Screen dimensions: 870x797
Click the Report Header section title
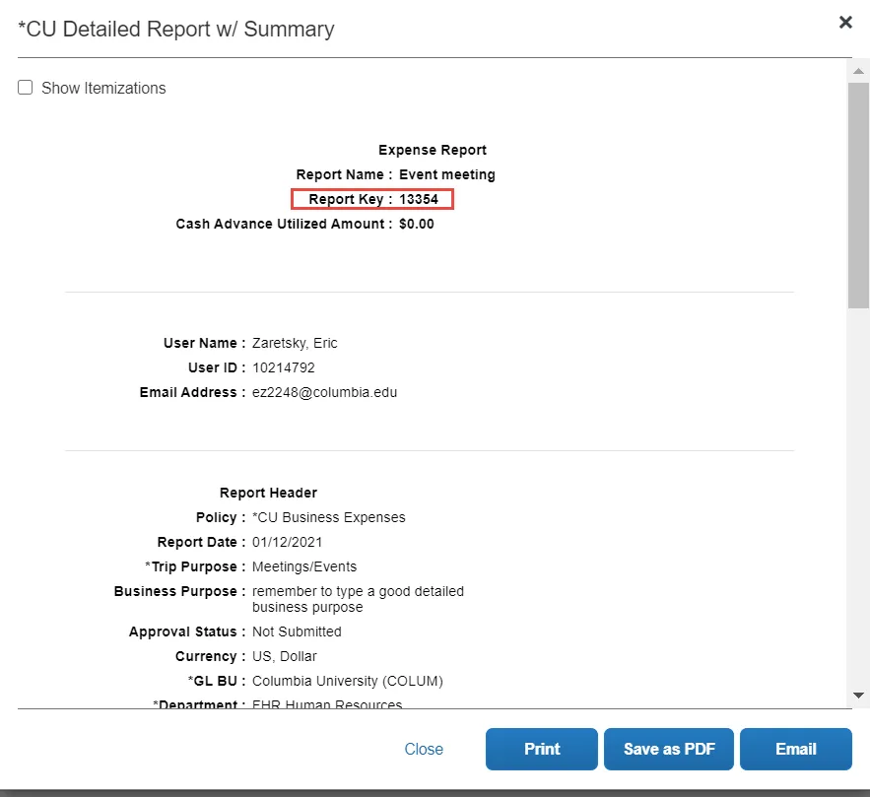pyautogui.click(x=268, y=493)
